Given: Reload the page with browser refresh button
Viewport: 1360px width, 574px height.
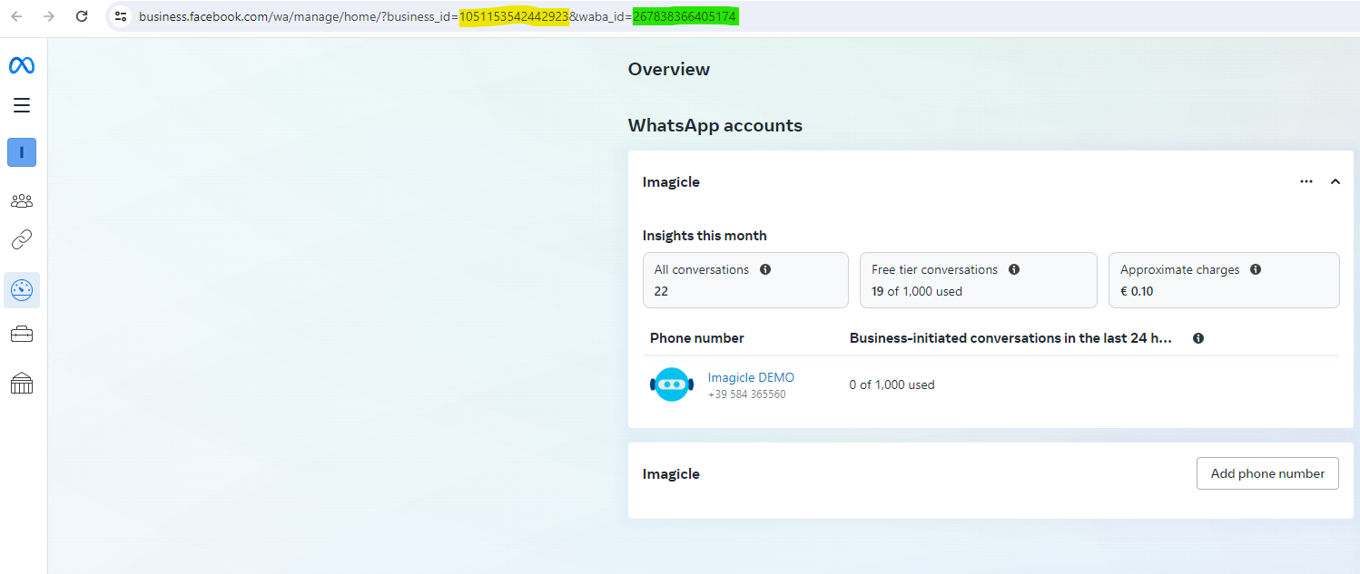Looking at the screenshot, I should 82,16.
